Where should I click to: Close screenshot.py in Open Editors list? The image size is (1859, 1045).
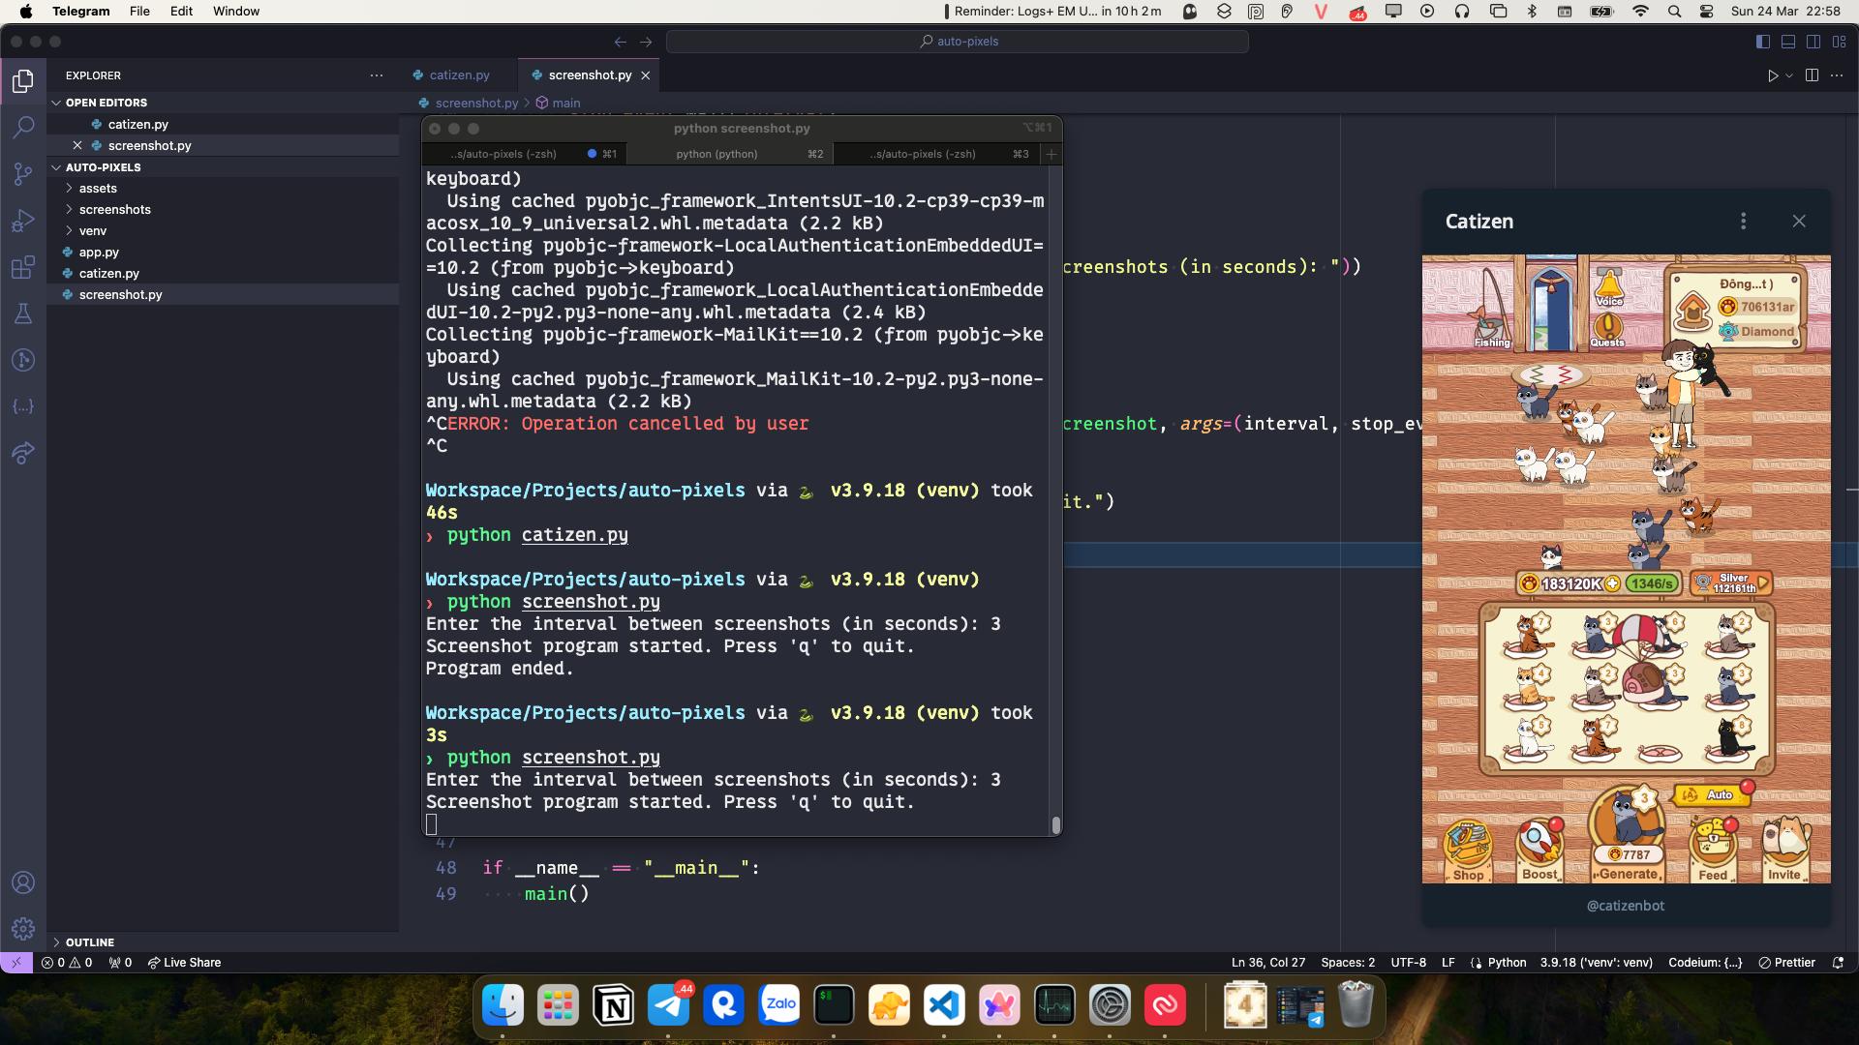point(77,146)
